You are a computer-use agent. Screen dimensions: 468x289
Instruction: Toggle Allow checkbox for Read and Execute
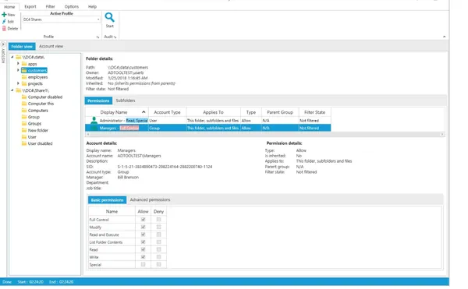click(x=143, y=234)
